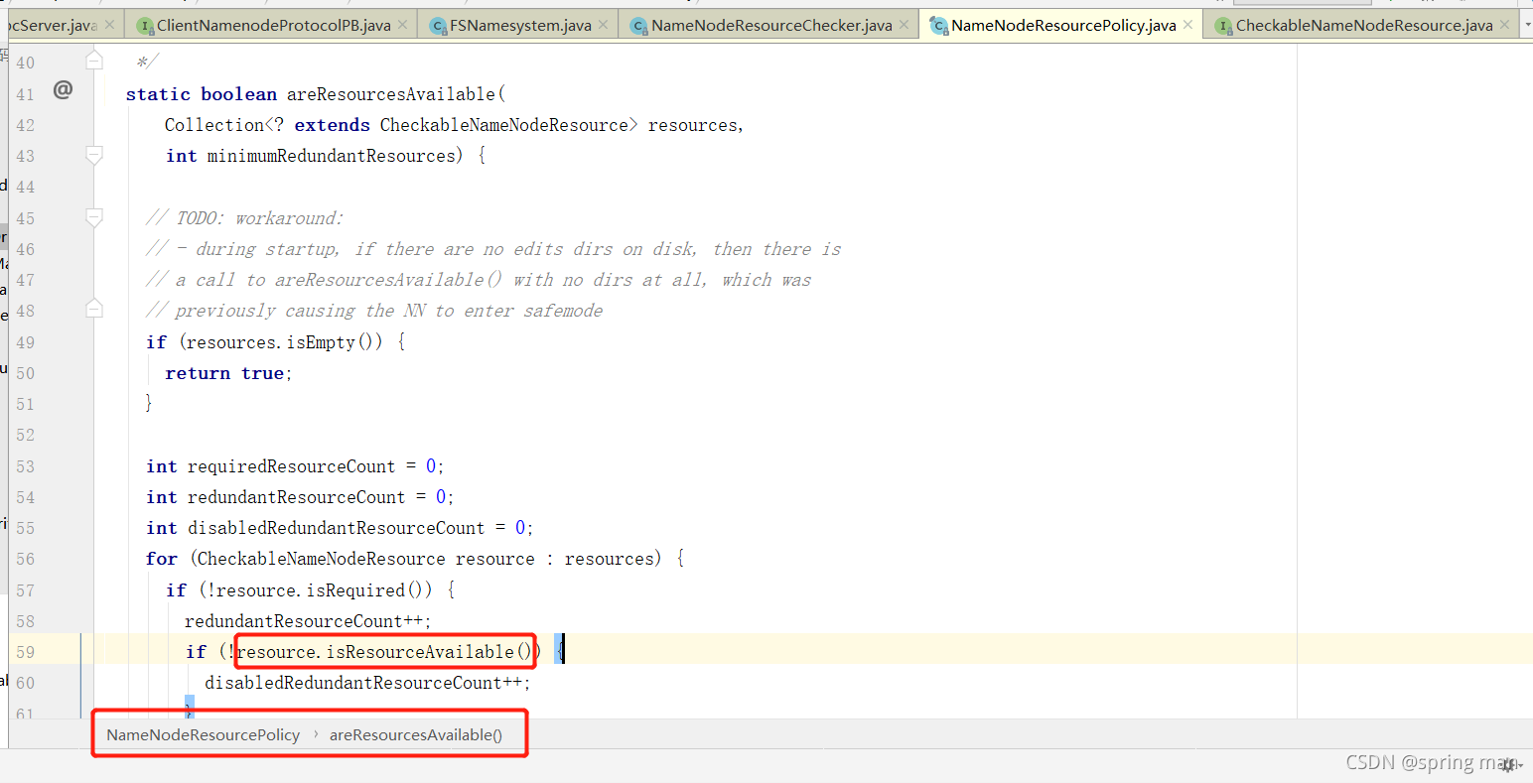This screenshot has width=1533, height=783.
Task: Collapse the TODO comment fold at line 45
Action: click(x=94, y=217)
